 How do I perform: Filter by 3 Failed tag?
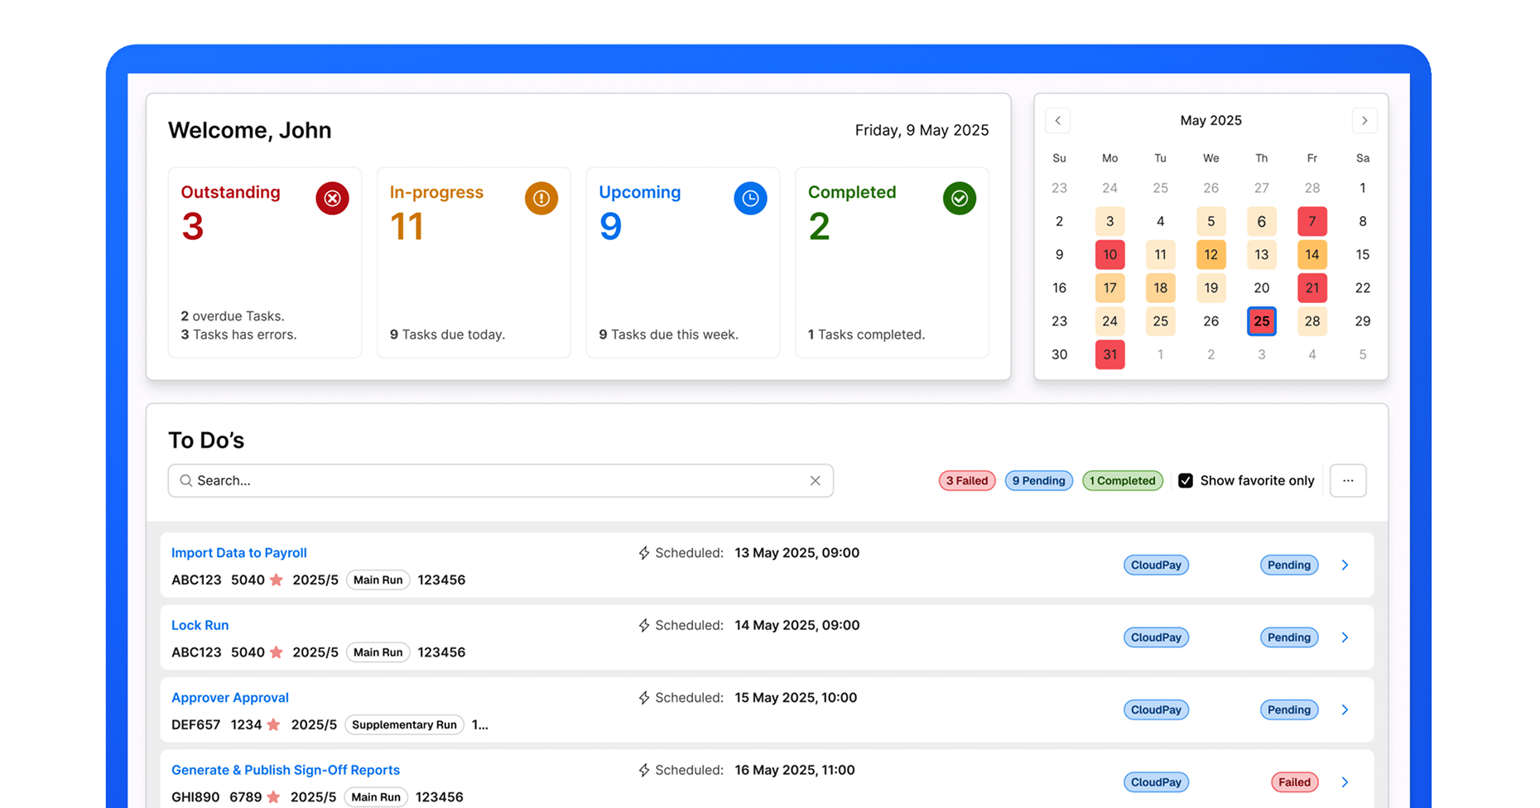(x=967, y=480)
